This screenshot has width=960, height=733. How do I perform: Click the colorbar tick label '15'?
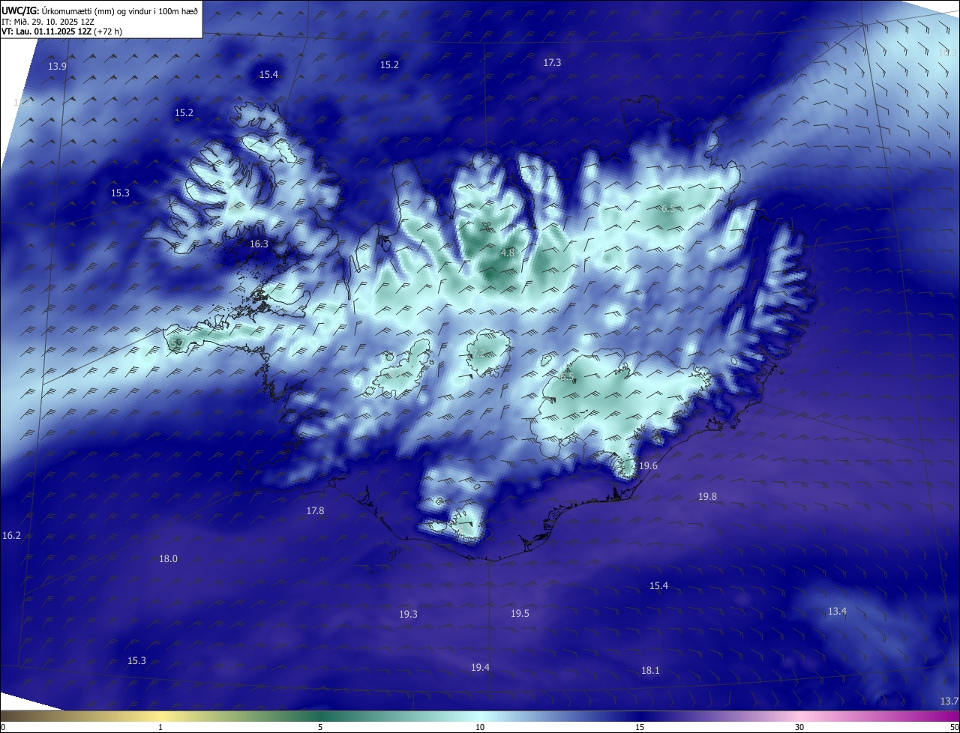pos(640,728)
